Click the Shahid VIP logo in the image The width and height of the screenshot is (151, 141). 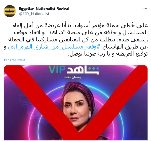click(74, 70)
